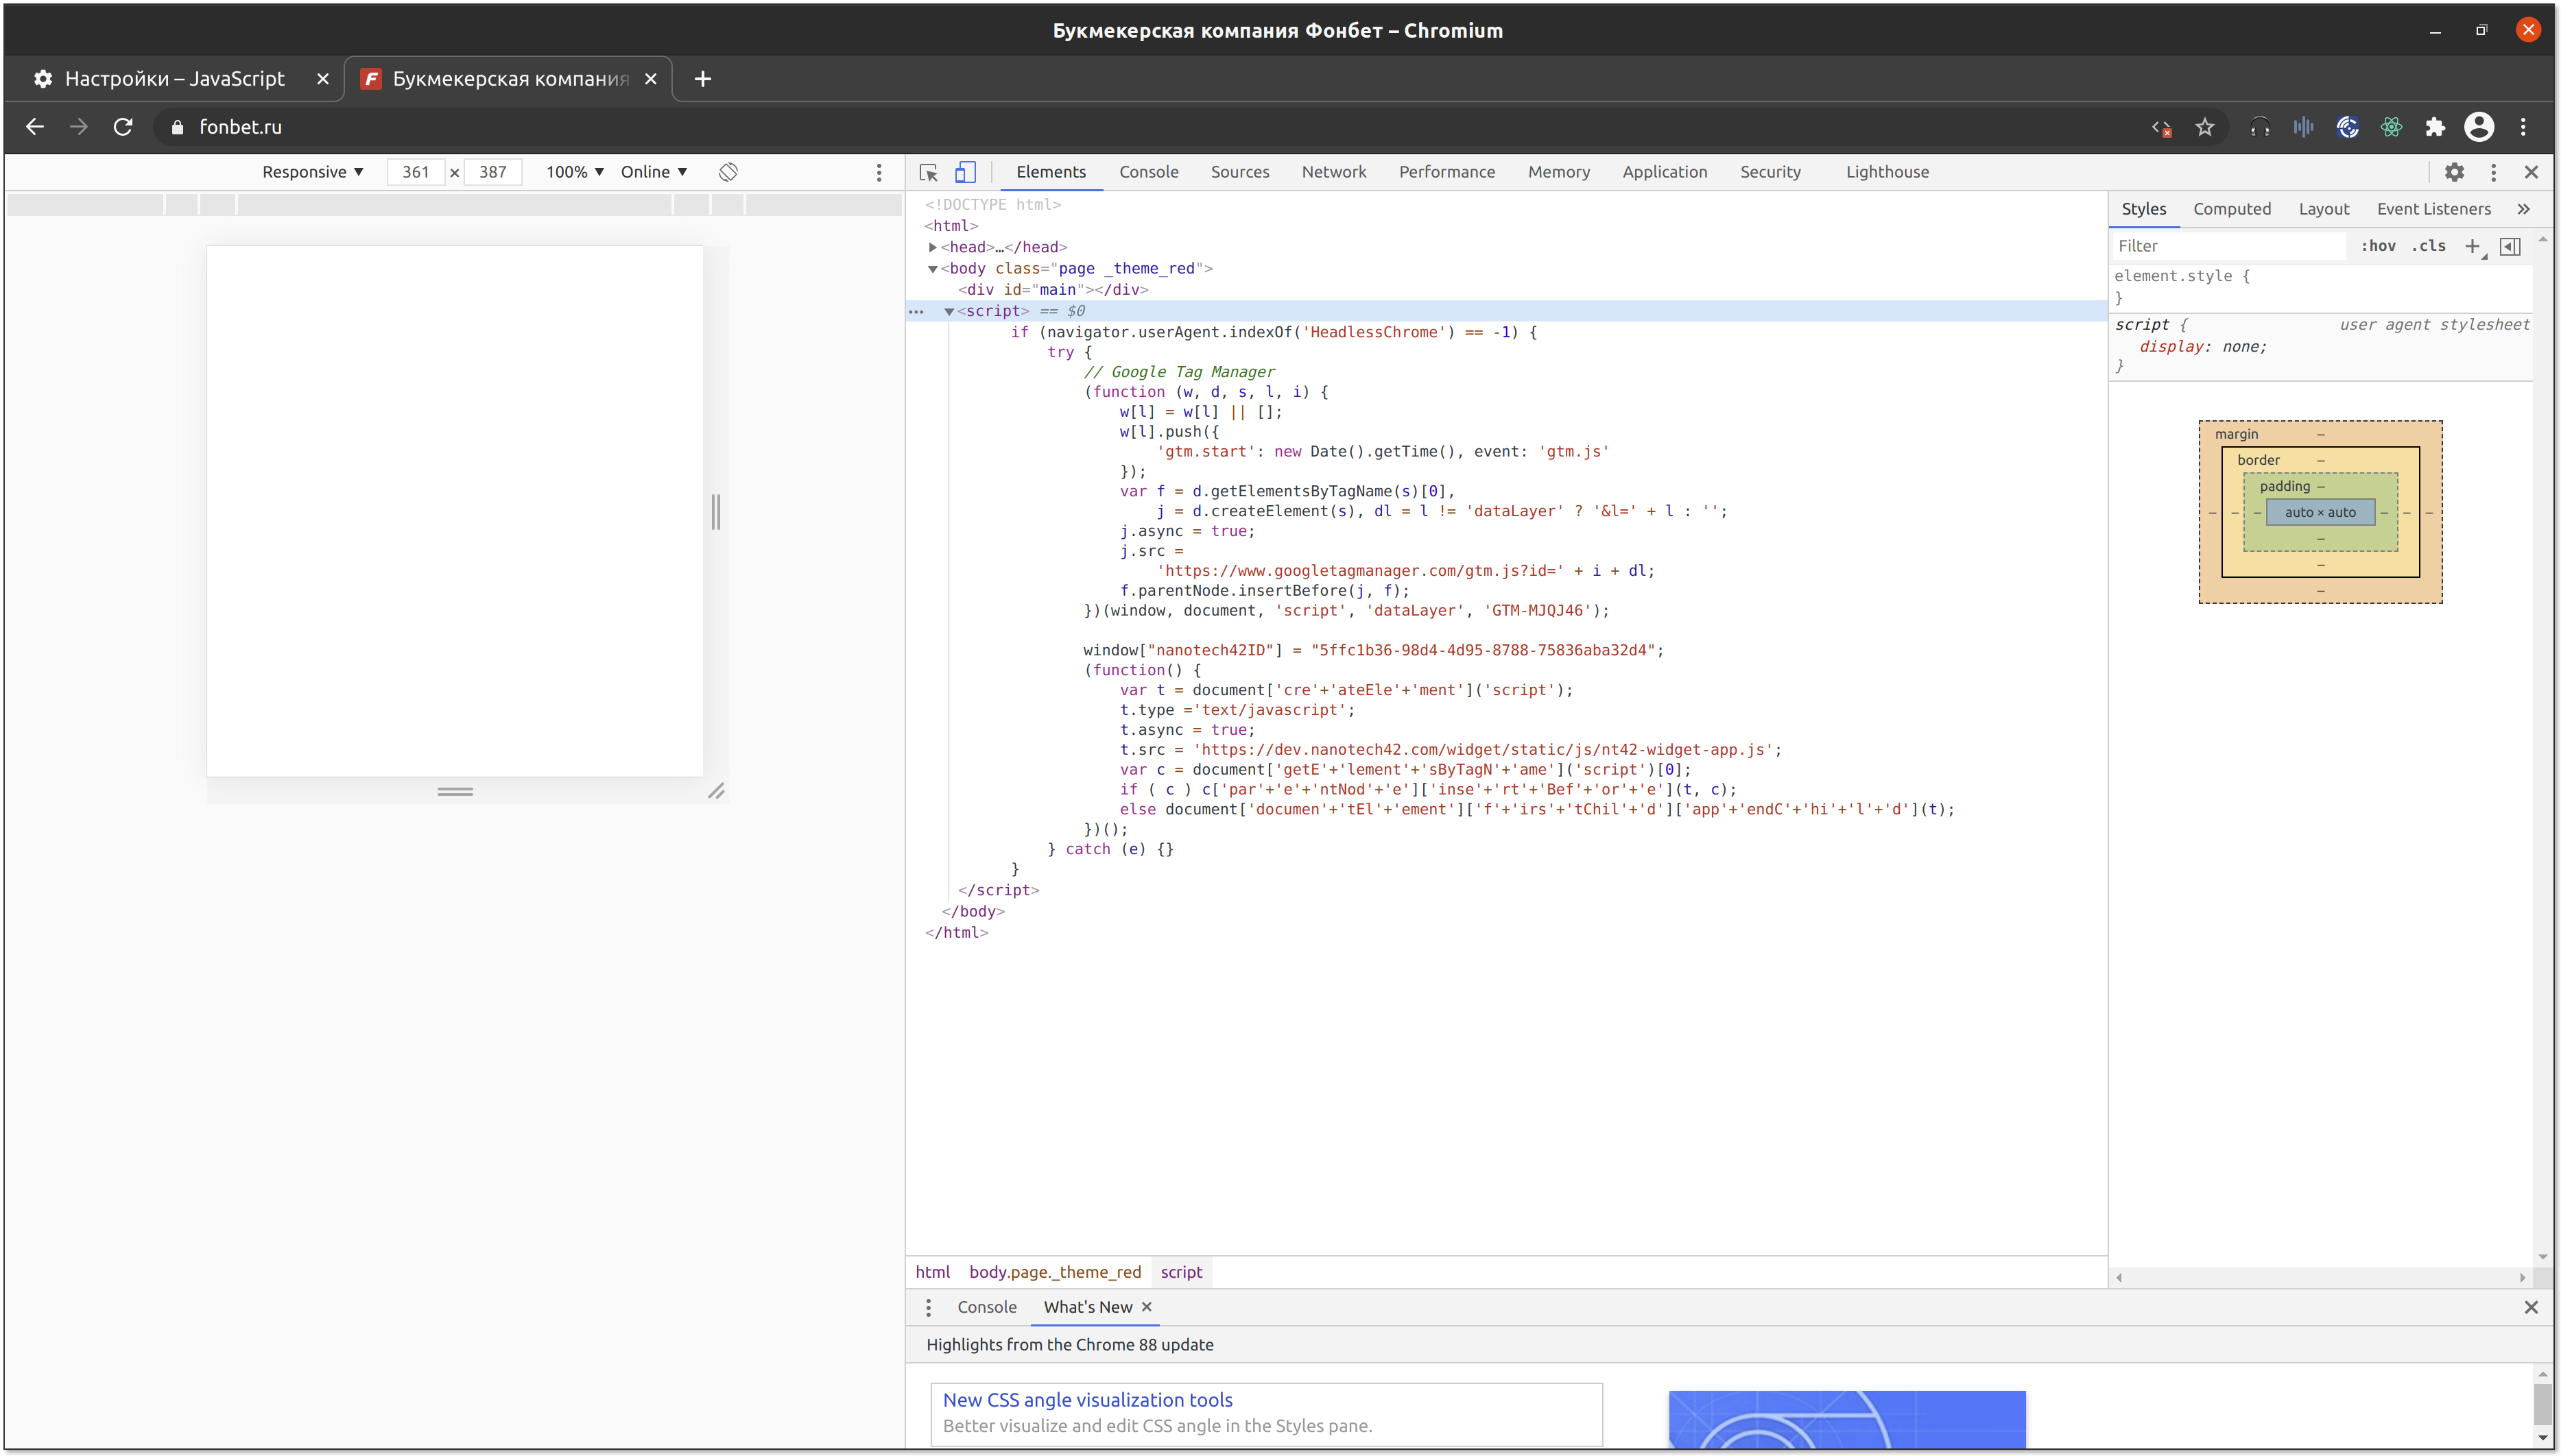The image size is (2561, 1456).
Task: Select the script breadcrumb
Action: (1182, 1272)
